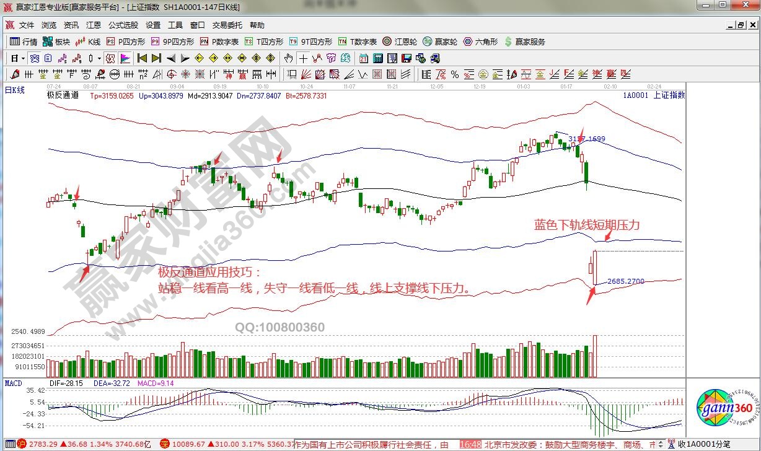Open the 公式选股 menu
Viewport: 761px width, 451px height.
(x=123, y=25)
